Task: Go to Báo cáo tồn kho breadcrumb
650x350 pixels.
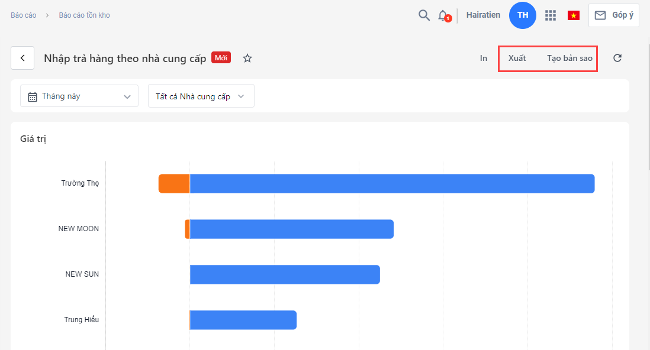Action: (84, 15)
